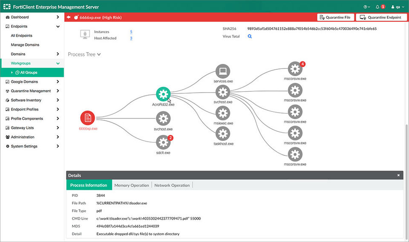Screen dimensions: 409x242
Task: Select the taskhost.exe process node
Action: coord(223,134)
